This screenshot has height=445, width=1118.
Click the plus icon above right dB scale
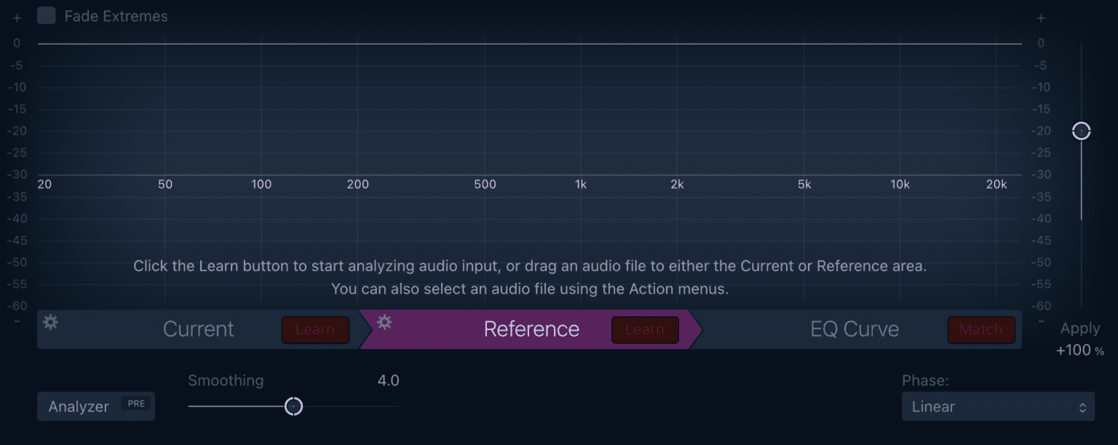click(1041, 18)
